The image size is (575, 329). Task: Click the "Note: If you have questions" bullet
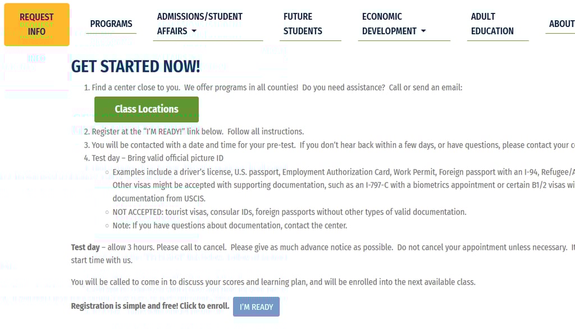click(230, 225)
